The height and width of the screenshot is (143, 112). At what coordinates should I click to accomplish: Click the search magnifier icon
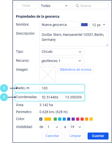77,6
